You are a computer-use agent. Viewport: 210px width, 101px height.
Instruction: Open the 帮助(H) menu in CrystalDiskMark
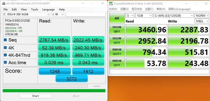tap(161, 9)
